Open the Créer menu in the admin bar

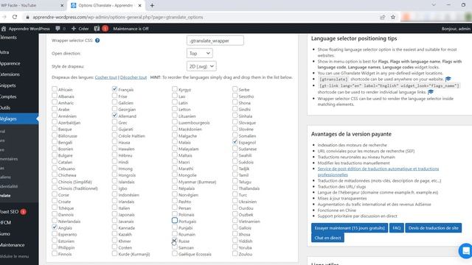click(80, 29)
